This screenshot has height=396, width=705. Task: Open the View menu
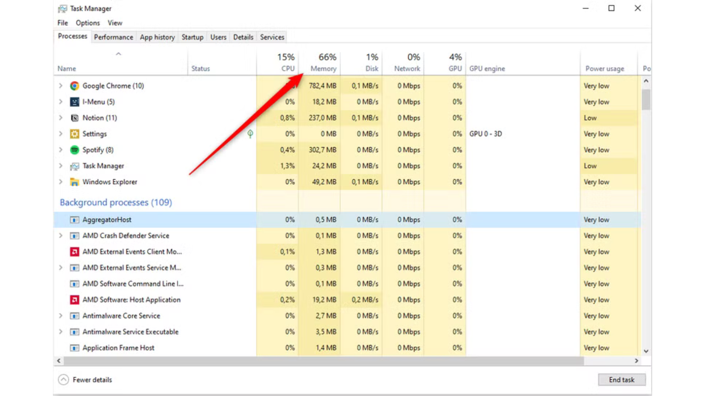pos(115,23)
